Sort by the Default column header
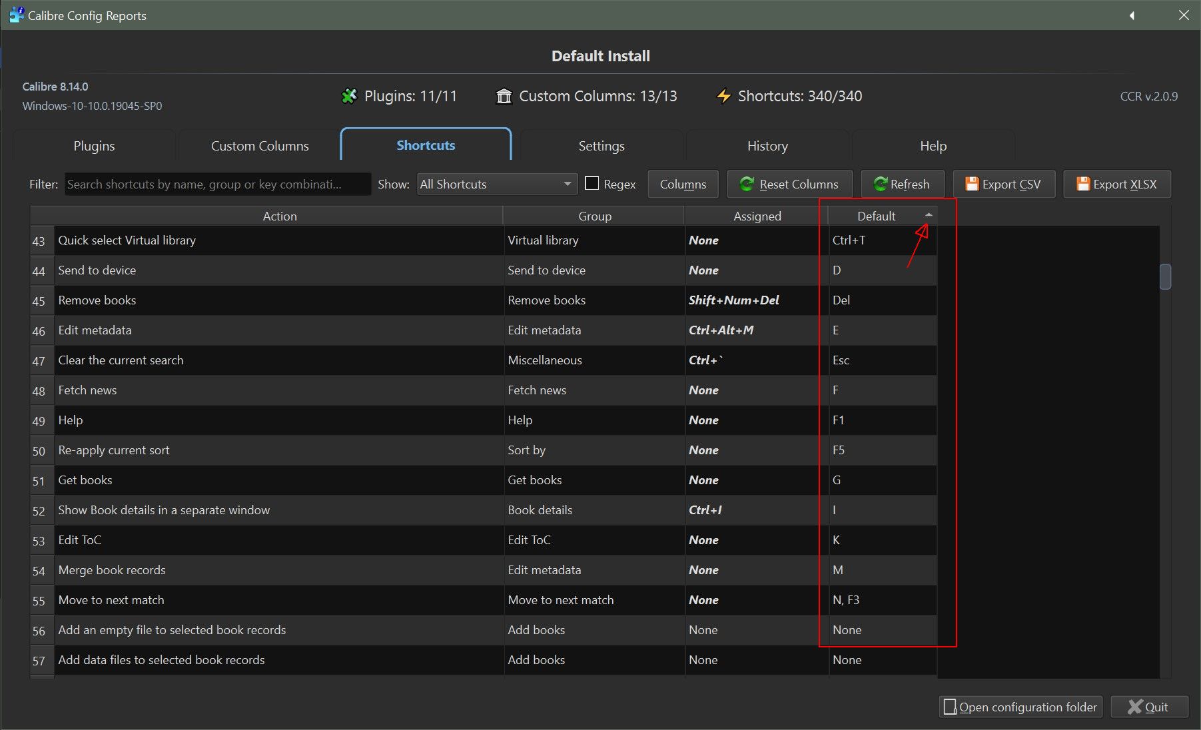Viewport: 1201px width, 730px height. 876,216
